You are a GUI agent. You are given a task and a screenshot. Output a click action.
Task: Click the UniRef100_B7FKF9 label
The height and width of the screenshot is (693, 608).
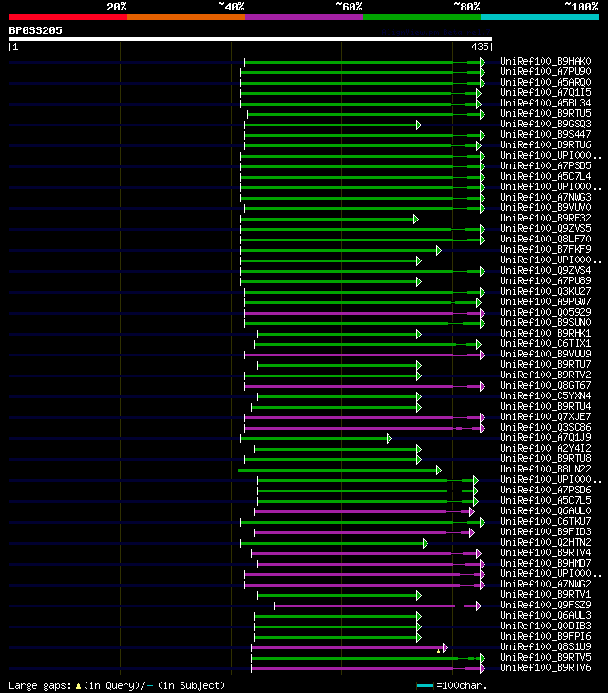545,249
